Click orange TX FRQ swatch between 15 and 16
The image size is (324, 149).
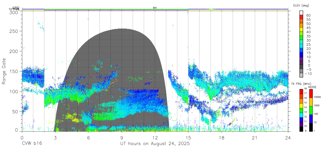301,100
